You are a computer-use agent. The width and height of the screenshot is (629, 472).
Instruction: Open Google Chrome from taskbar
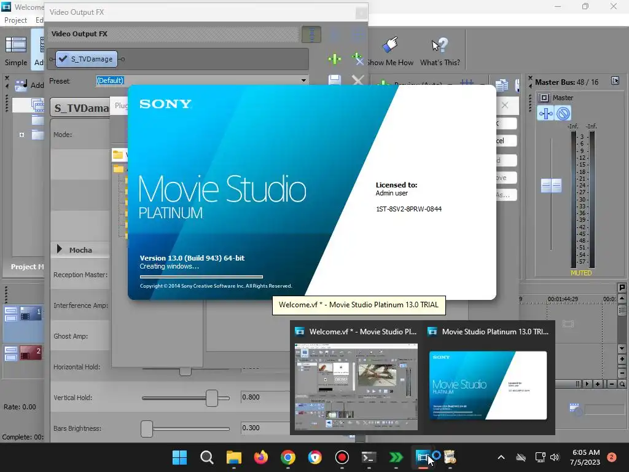[287, 457]
